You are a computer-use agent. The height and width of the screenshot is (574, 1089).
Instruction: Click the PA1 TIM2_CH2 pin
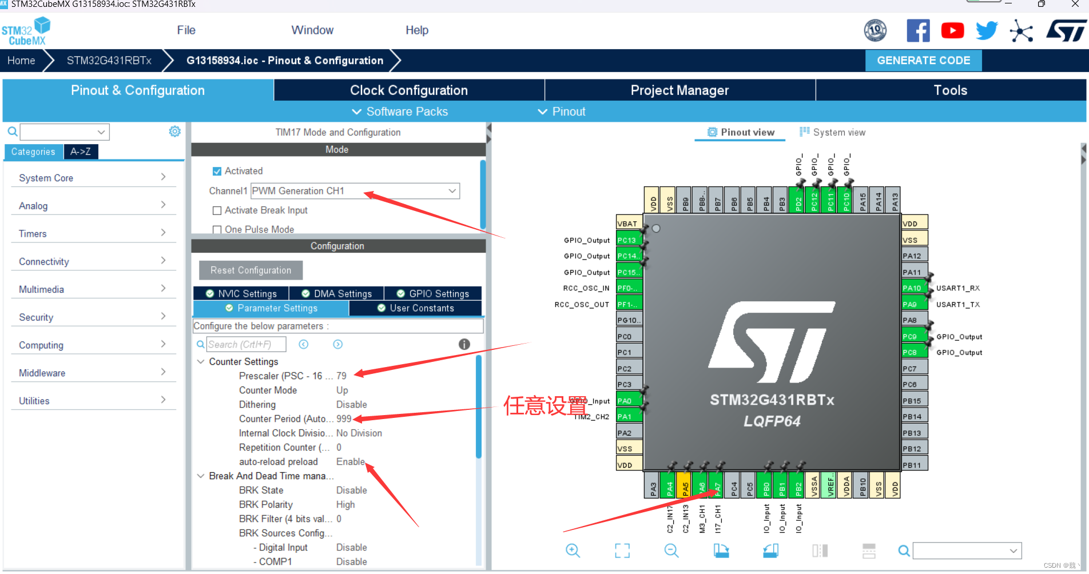(629, 416)
